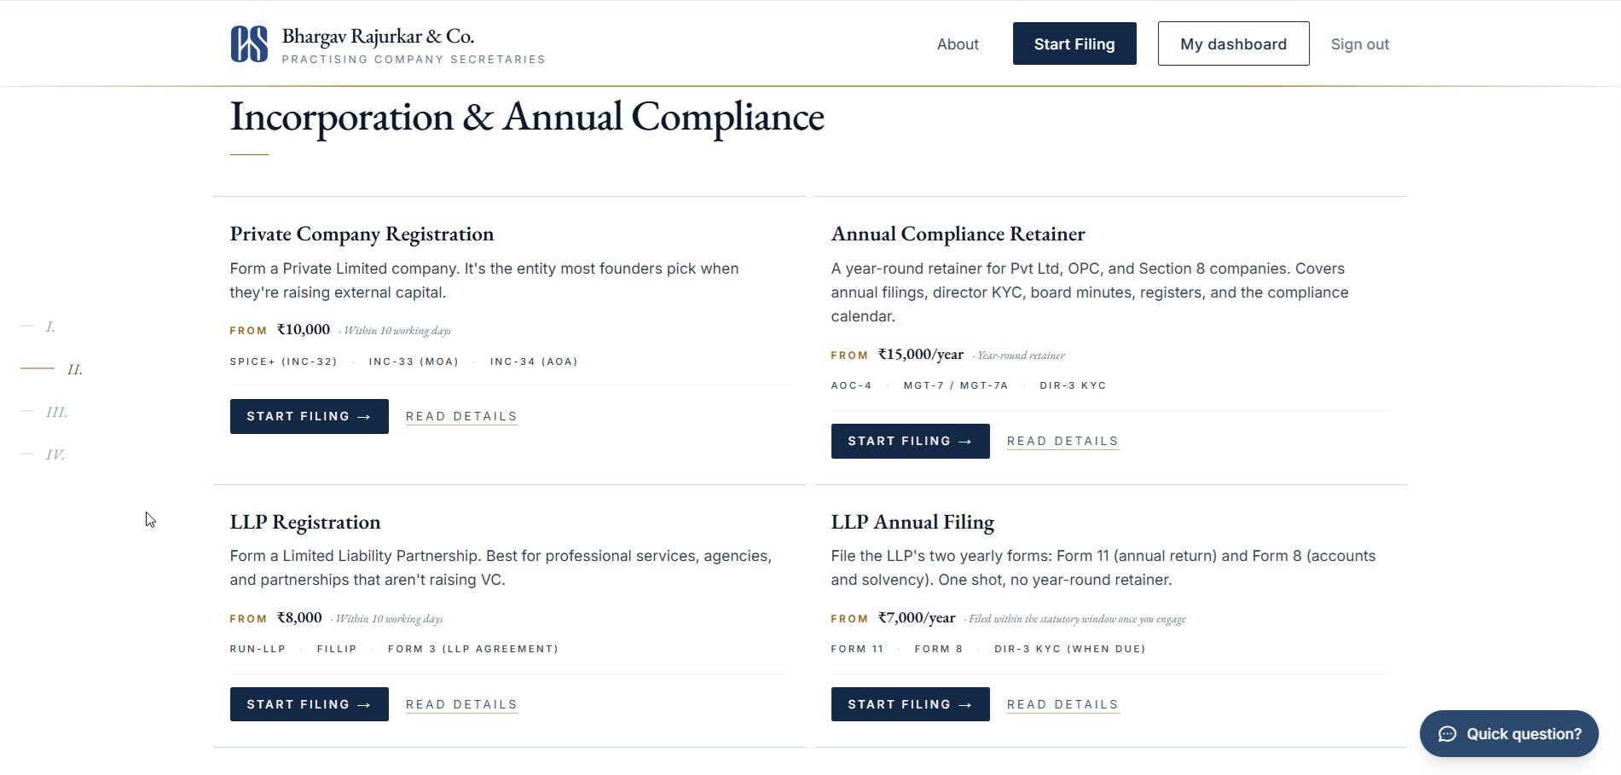Open the Quick question chat bubble

(x=1508, y=733)
